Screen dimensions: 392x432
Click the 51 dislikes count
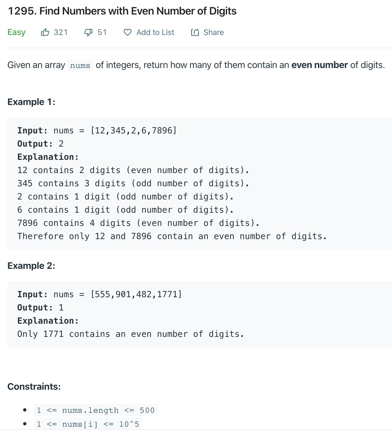tap(102, 32)
